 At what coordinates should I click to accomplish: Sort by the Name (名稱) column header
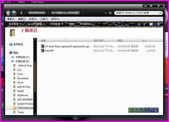click(43, 40)
